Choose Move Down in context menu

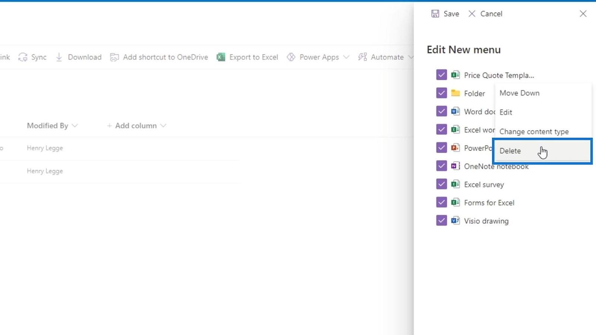543,93
